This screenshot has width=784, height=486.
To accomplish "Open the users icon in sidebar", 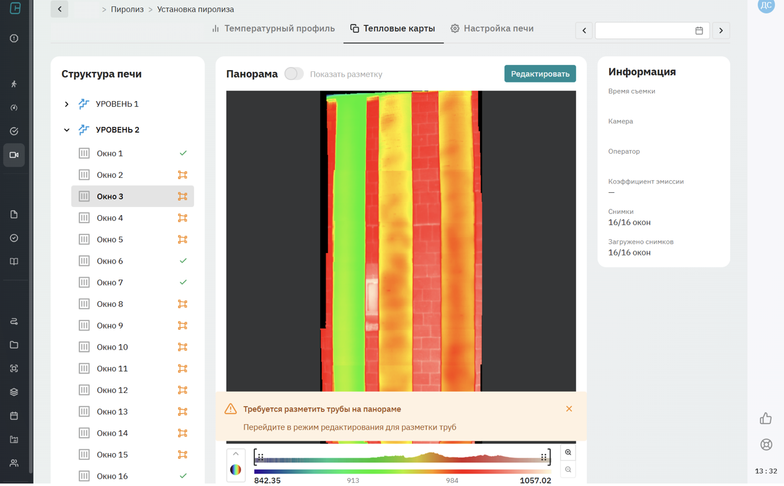I will (x=14, y=463).
